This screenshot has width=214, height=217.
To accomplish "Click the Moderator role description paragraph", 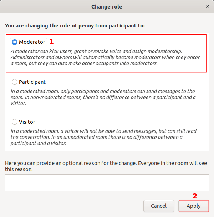I will 105,57.
